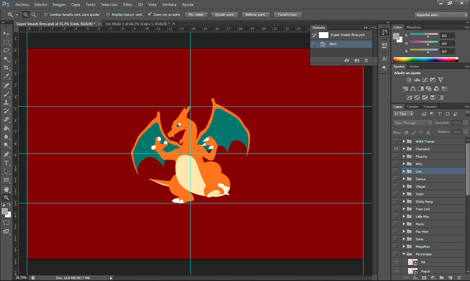Expand the Sonic layer group
Screen dimensions: 470x281
[404, 239]
